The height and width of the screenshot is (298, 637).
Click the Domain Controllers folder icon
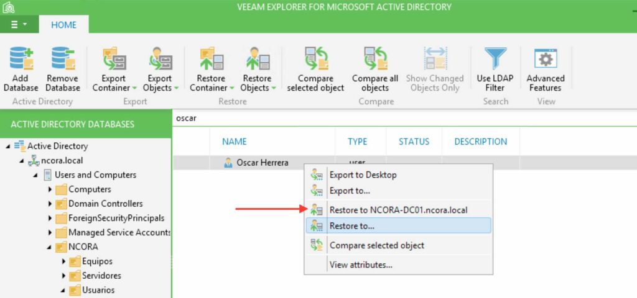tap(61, 204)
